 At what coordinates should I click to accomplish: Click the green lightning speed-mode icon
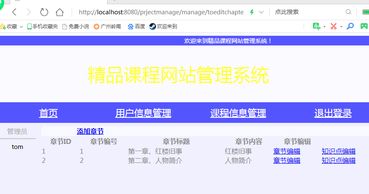point(252,12)
